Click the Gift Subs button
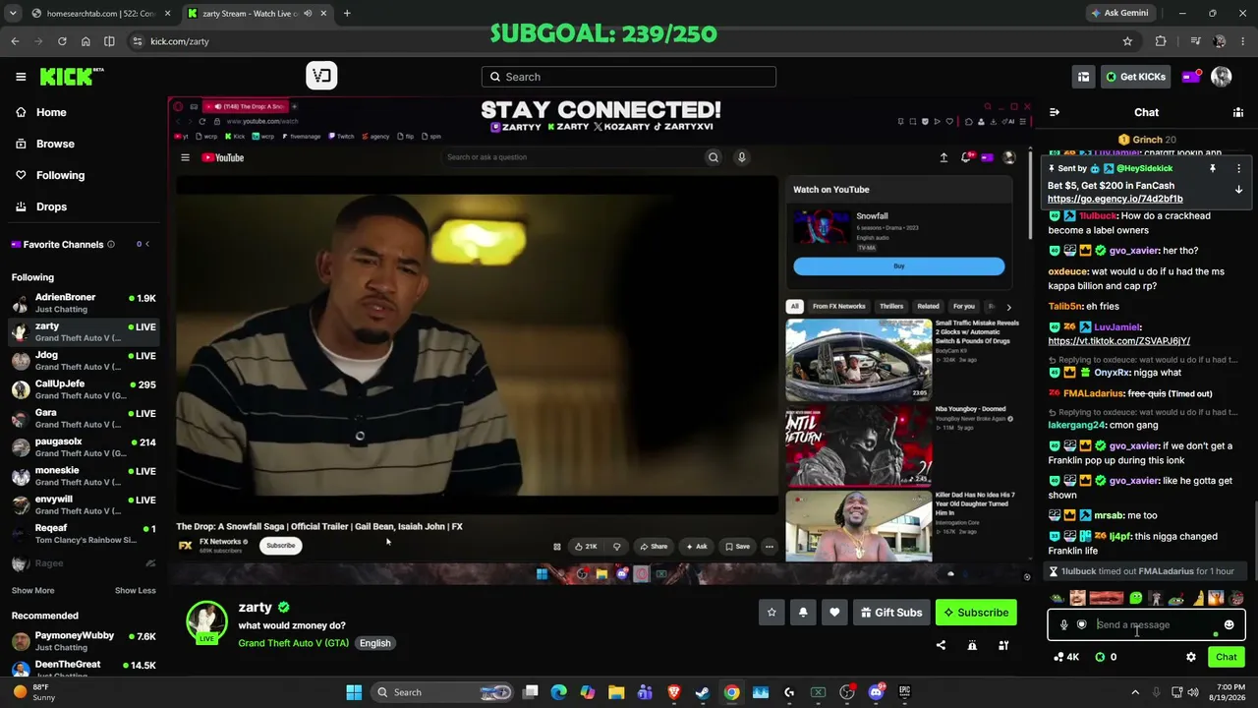The height and width of the screenshot is (708, 1258). click(x=891, y=613)
